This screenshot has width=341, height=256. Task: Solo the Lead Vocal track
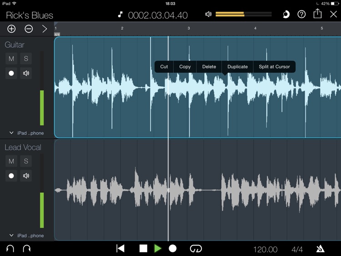[x=26, y=161]
